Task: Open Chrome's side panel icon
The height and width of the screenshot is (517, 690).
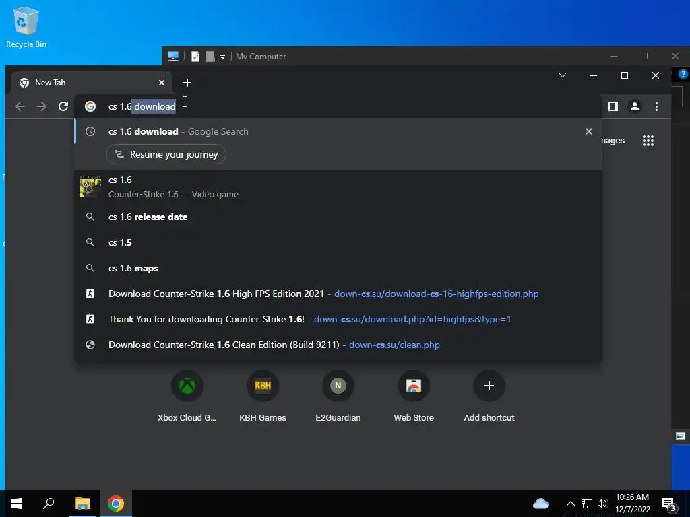Action: (613, 106)
